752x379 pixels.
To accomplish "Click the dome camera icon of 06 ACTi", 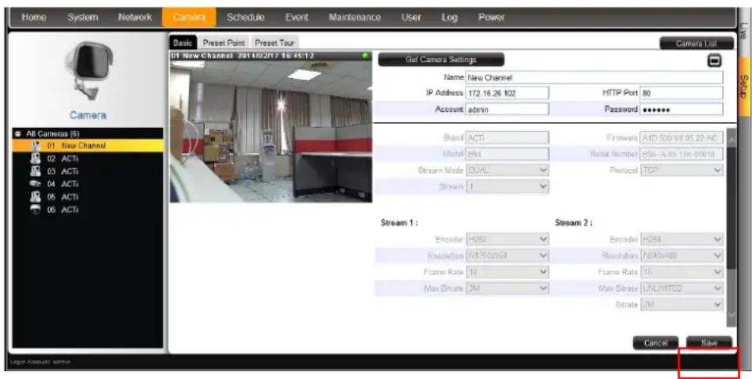I will click(x=35, y=209).
